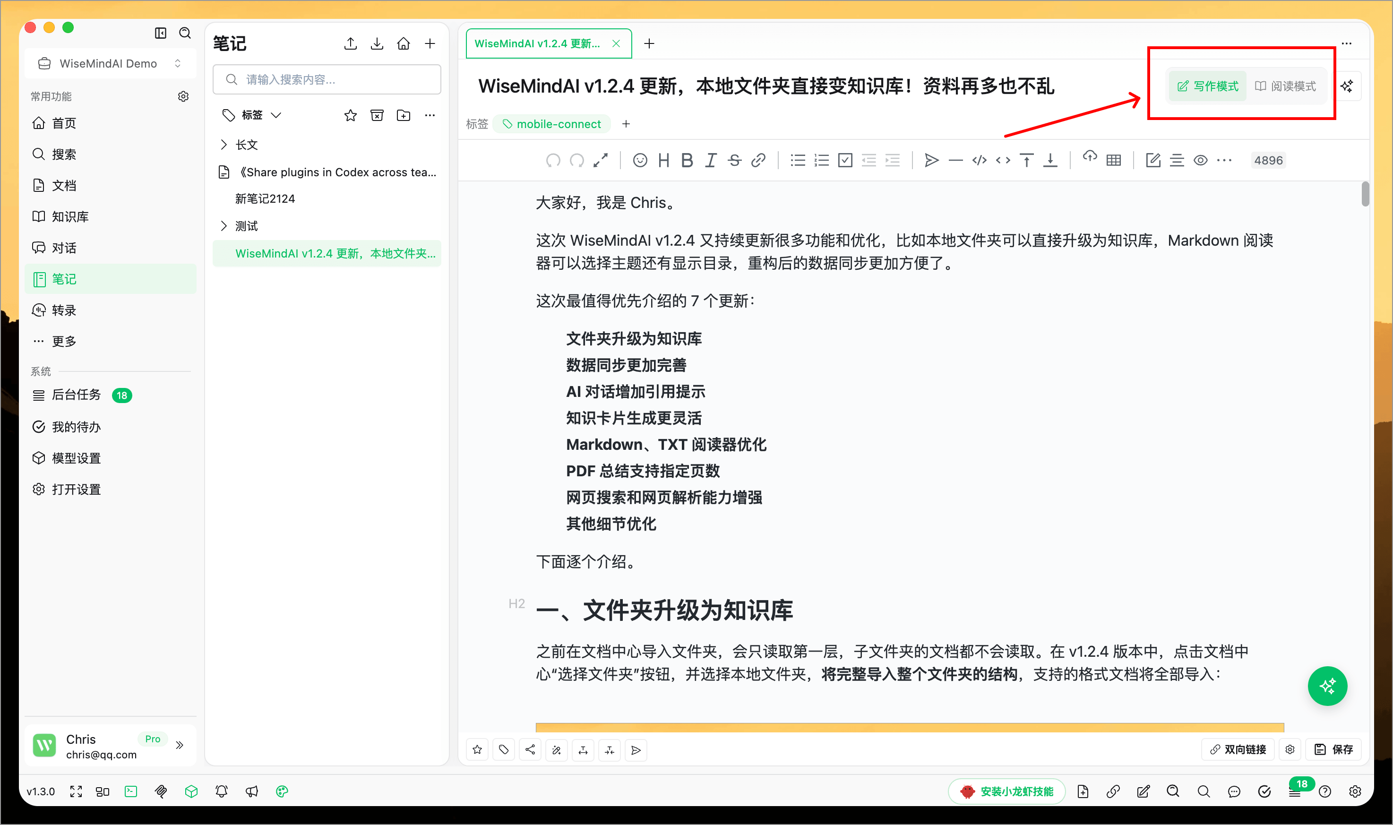Expand the 测试 folder
This screenshot has height=825, width=1393.
(x=224, y=226)
